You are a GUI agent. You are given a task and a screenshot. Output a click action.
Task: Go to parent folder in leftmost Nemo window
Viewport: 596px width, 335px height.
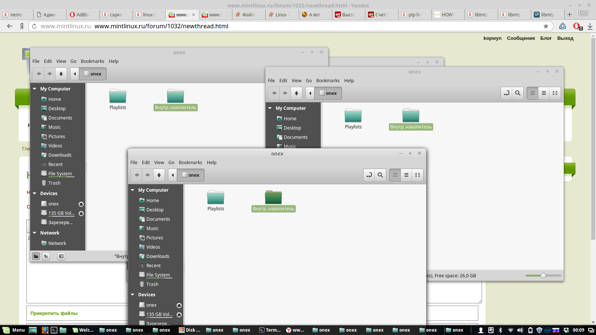(x=61, y=74)
